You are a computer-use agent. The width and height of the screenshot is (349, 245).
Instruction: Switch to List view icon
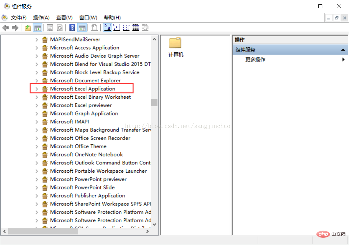point(126,28)
